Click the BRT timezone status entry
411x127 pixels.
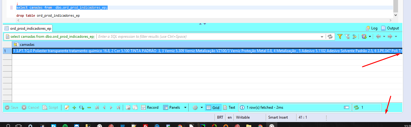point(220,117)
